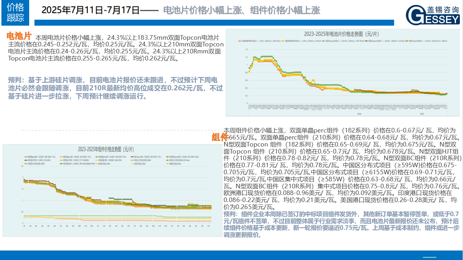Click the 组件 forecast paragraph at bottom right
Image resolution: width=463 pixels, height=260 pixels.
(x=341, y=225)
